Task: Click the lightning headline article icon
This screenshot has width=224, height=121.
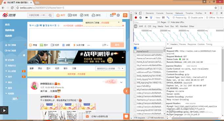Action: point(74,45)
